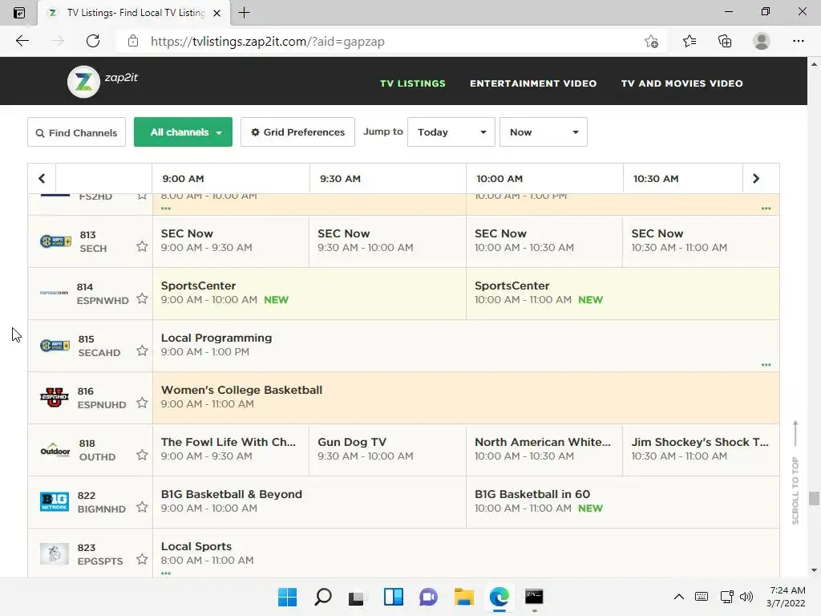Click Find Channels button

click(x=76, y=132)
